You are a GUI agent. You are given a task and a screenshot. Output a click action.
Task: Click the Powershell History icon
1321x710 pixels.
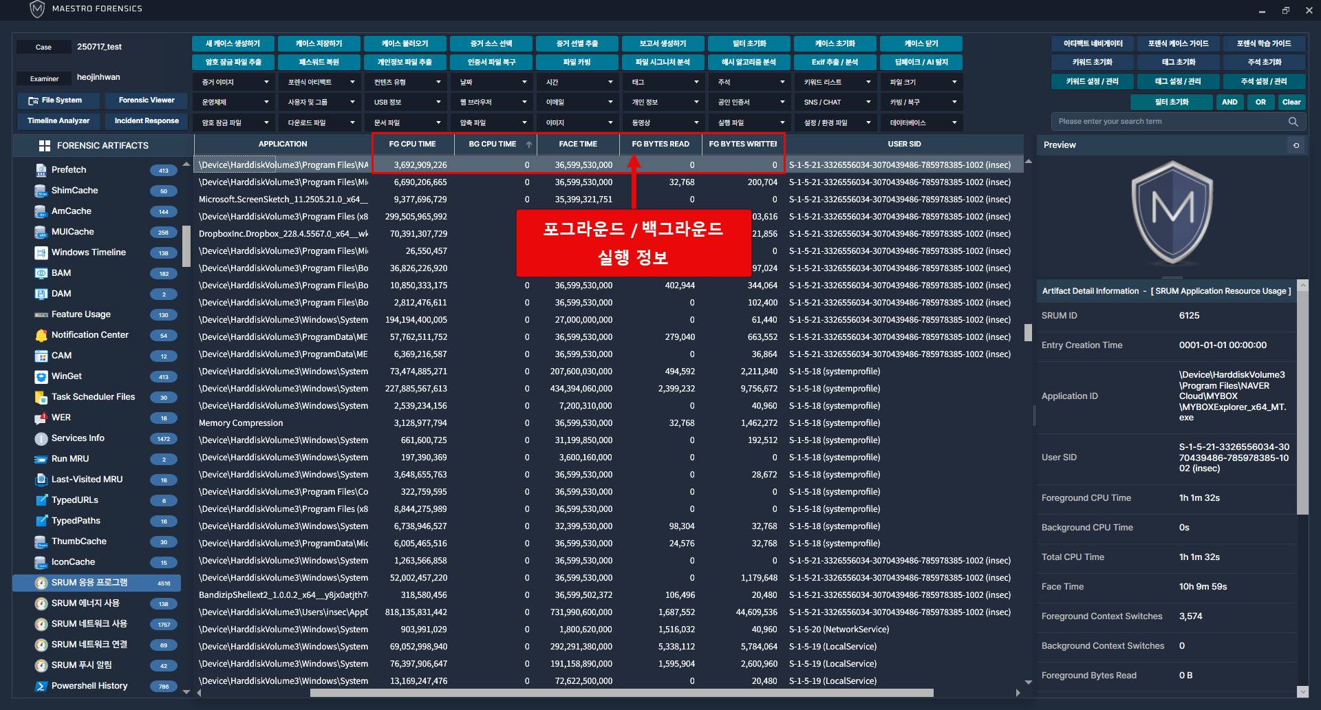(41, 686)
